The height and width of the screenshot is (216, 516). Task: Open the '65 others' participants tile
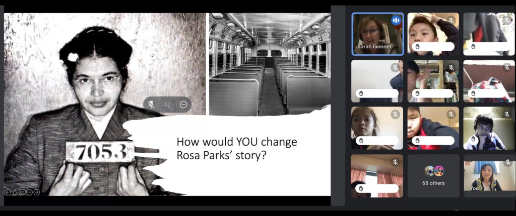click(x=433, y=176)
